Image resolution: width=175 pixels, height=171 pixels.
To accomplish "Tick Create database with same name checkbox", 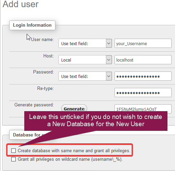I will (x=13, y=150).
